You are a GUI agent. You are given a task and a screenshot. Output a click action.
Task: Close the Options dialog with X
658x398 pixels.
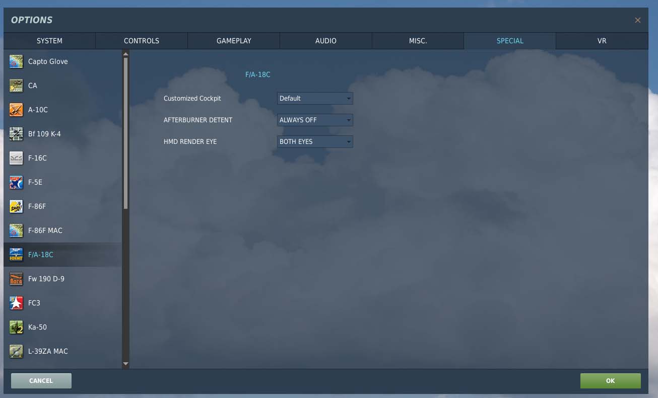(638, 20)
